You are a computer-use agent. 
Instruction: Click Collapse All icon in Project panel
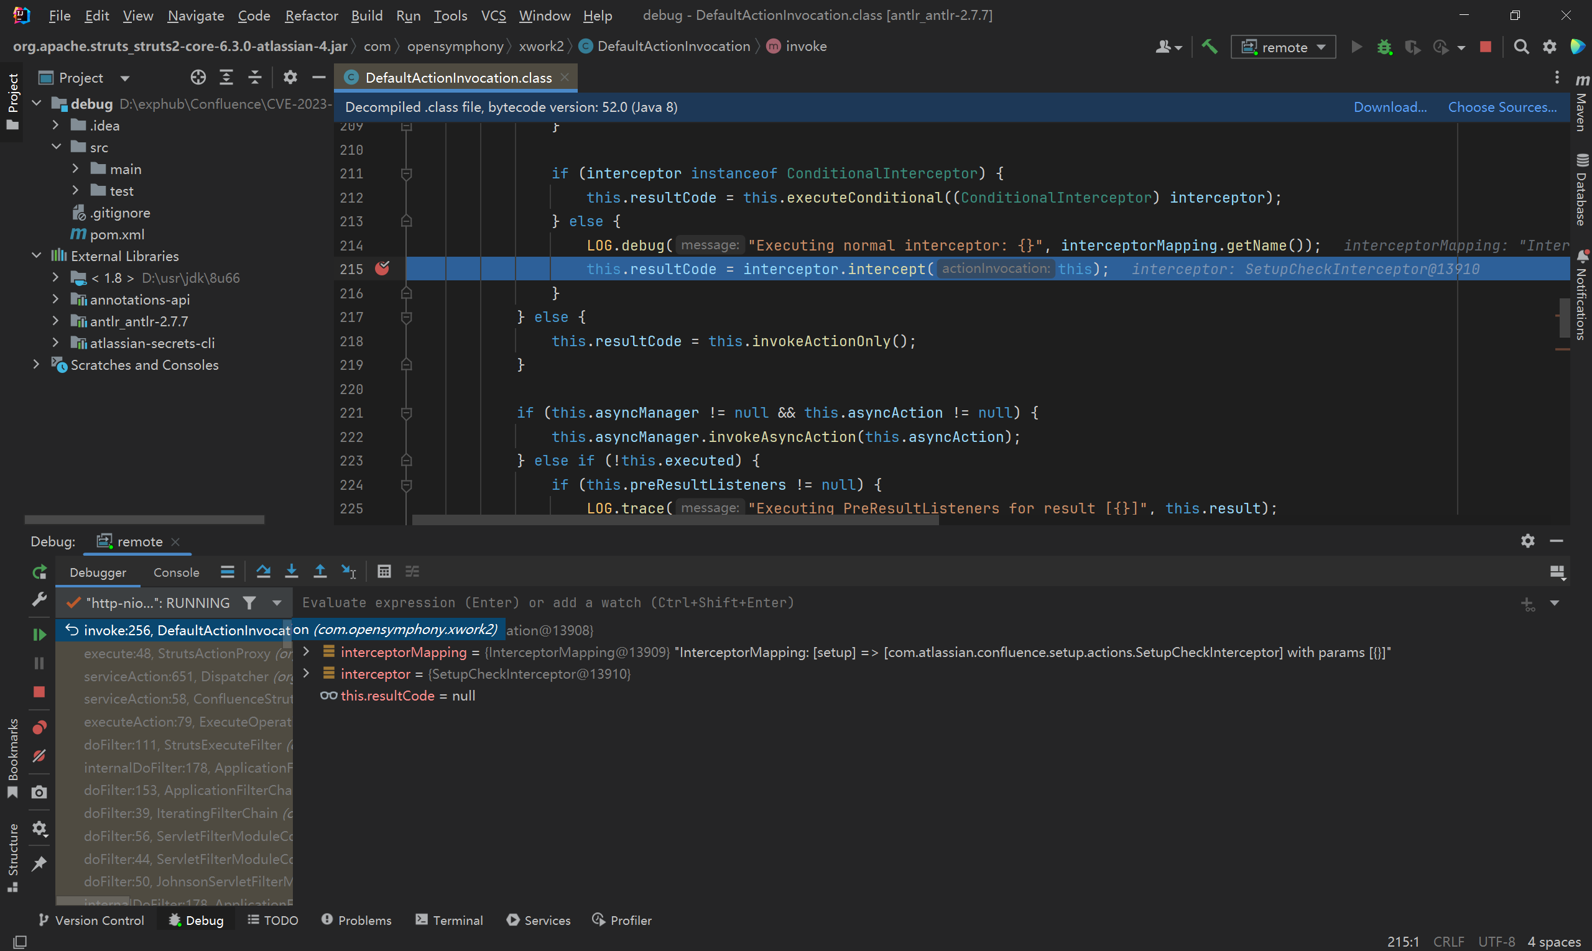(x=254, y=78)
